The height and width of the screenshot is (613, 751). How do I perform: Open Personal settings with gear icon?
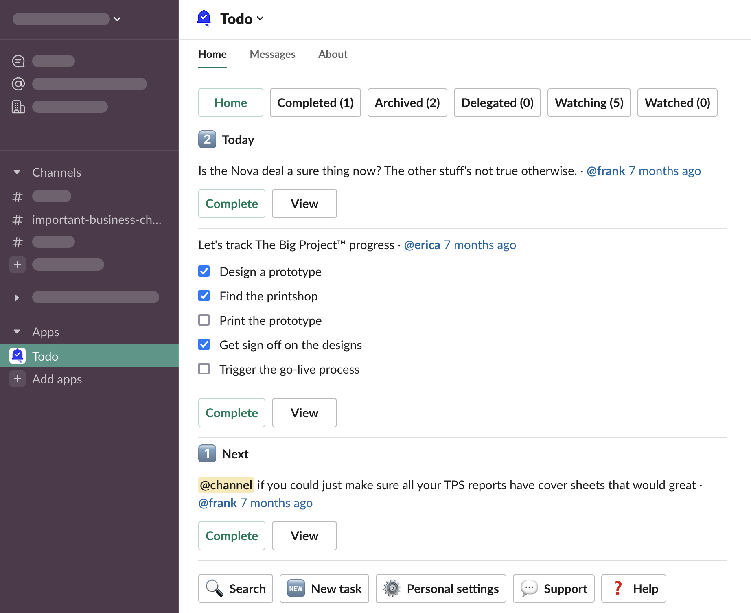tap(440, 589)
